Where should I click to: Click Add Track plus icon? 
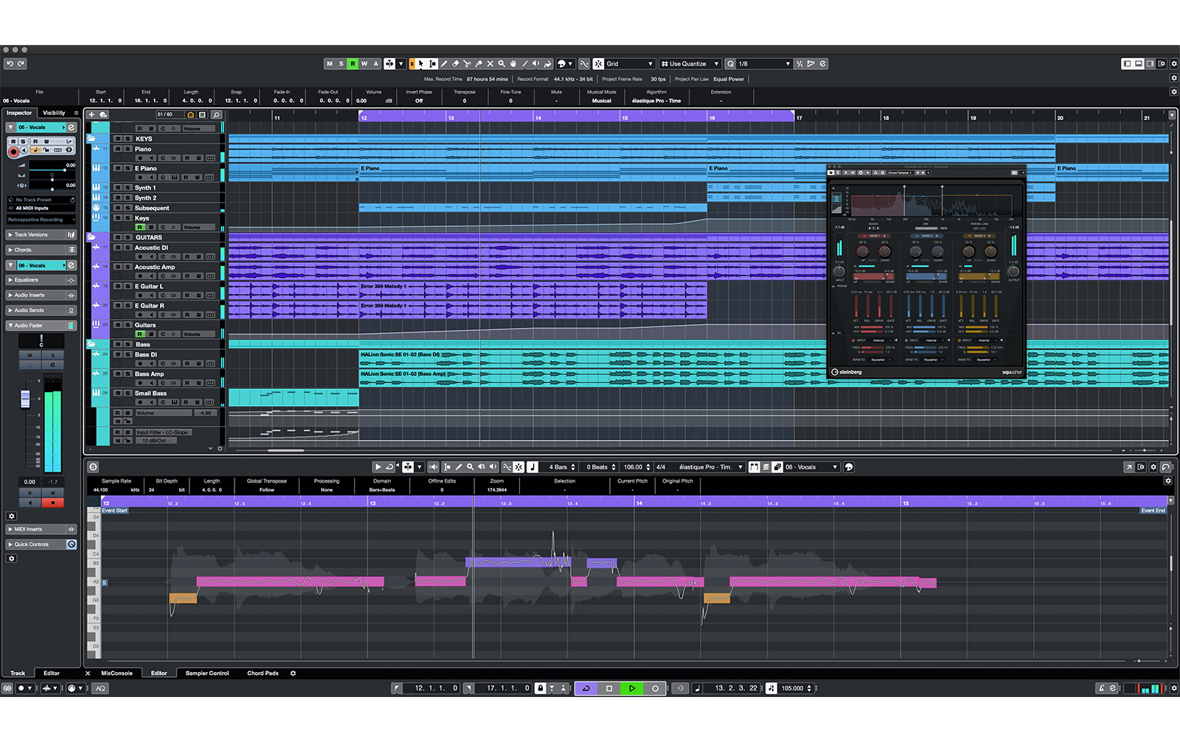(x=91, y=114)
